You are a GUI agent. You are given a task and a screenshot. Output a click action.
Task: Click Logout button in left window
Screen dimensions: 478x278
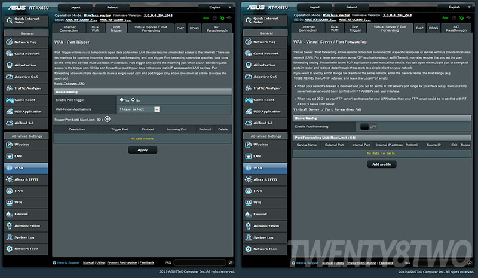click(75, 7)
